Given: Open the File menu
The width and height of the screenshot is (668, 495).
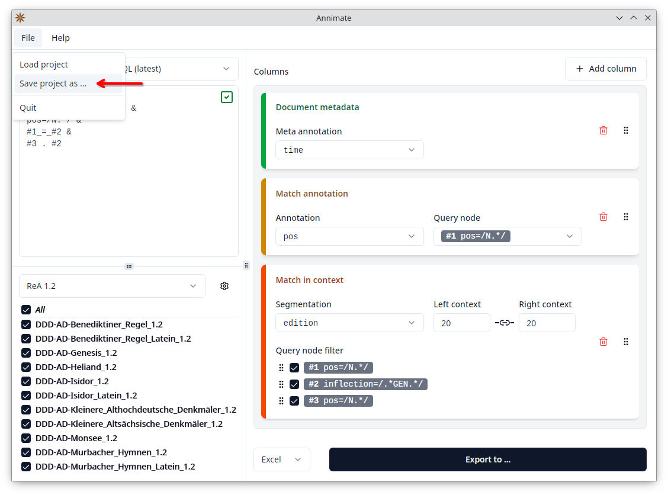Looking at the screenshot, I should pyautogui.click(x=28, y=38).
